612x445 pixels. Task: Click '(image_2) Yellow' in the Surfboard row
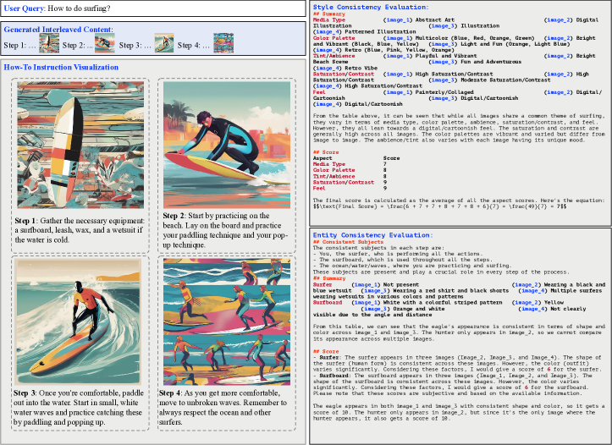[x=538, y=303]
